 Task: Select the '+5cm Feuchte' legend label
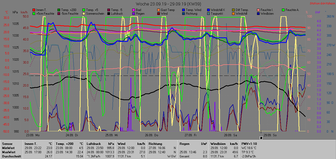45,13
